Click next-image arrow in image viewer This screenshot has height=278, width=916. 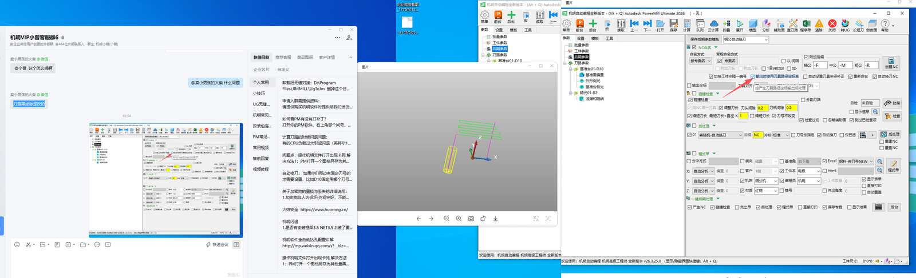(431, 219)
